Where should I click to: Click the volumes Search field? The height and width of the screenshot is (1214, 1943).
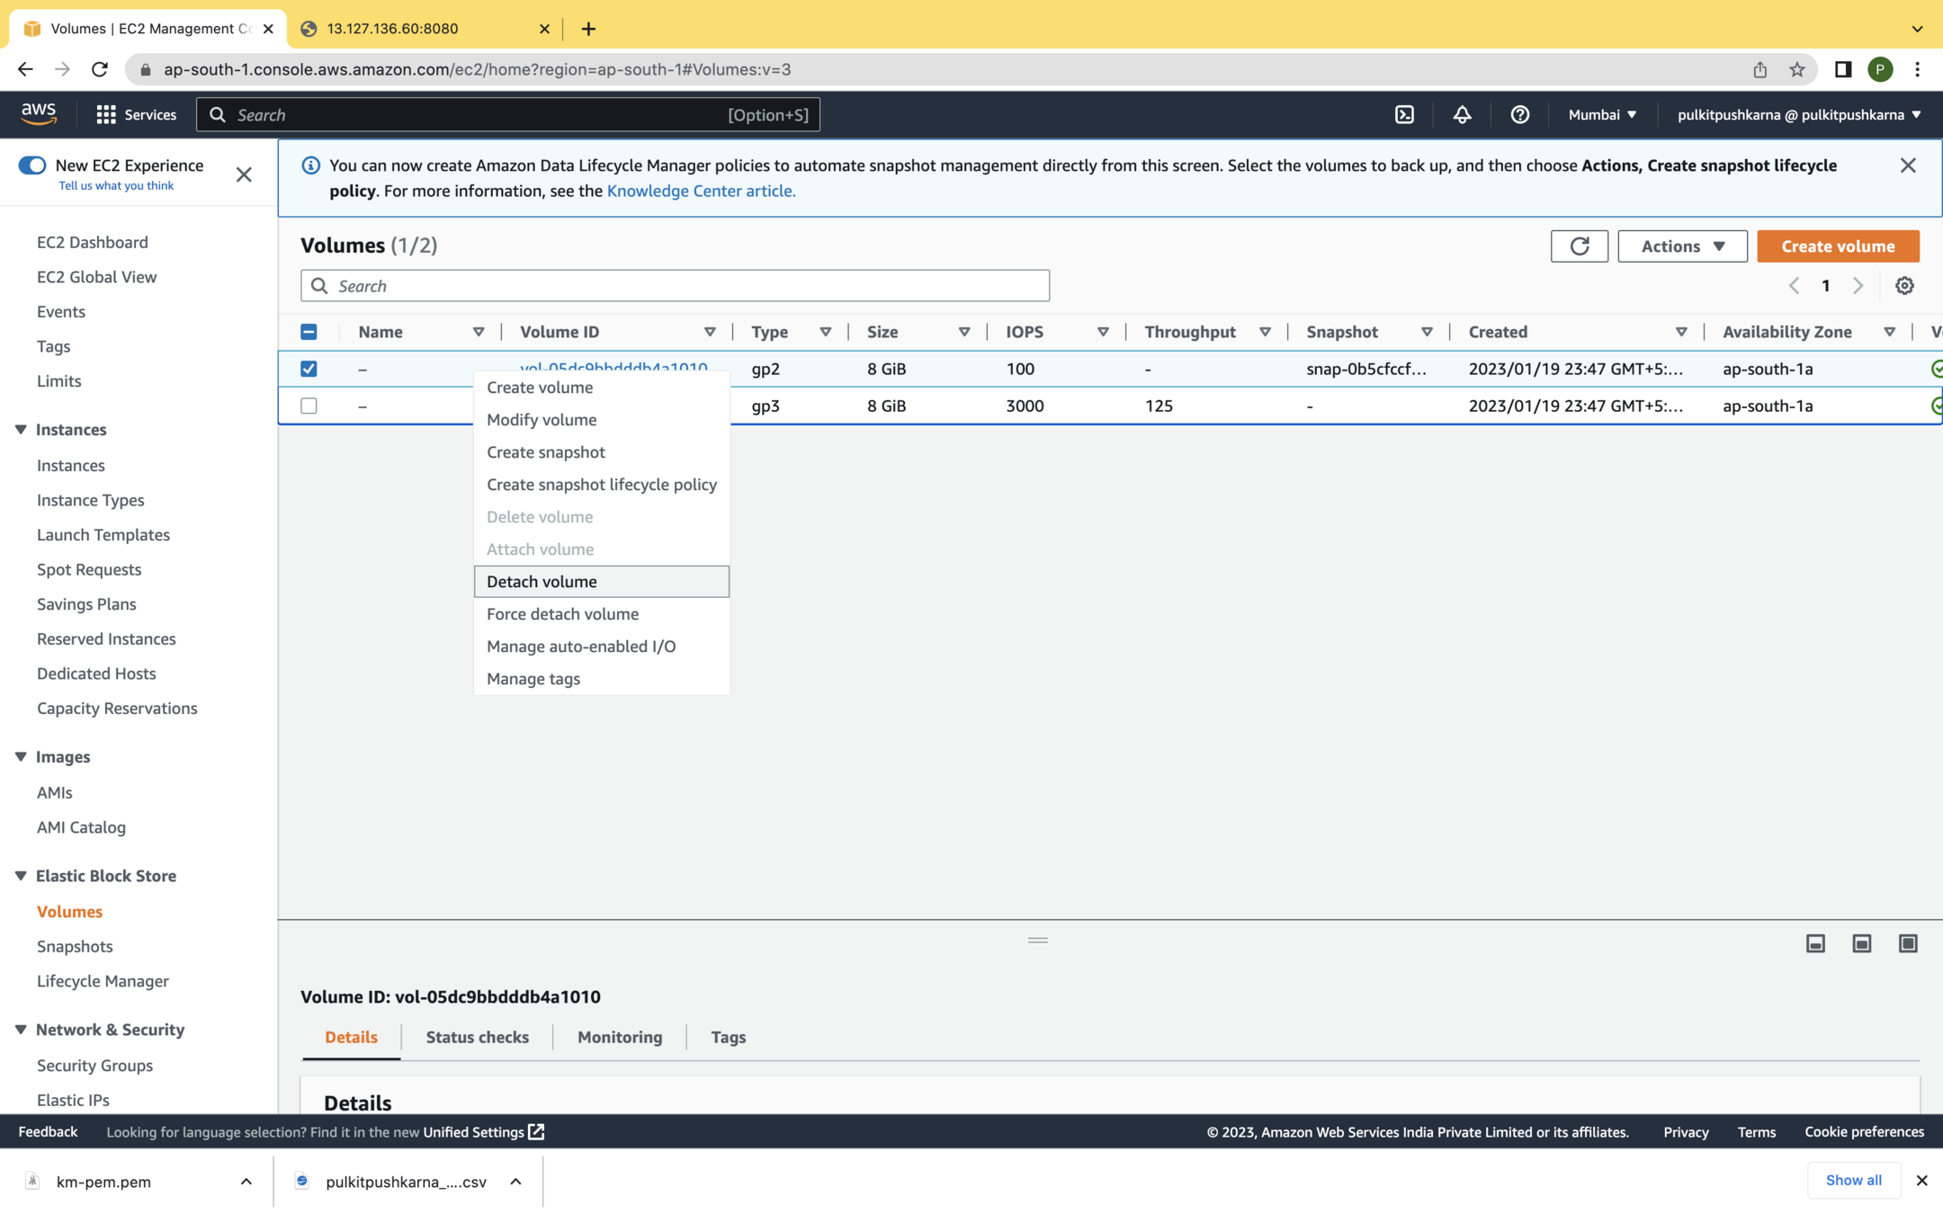675,286
